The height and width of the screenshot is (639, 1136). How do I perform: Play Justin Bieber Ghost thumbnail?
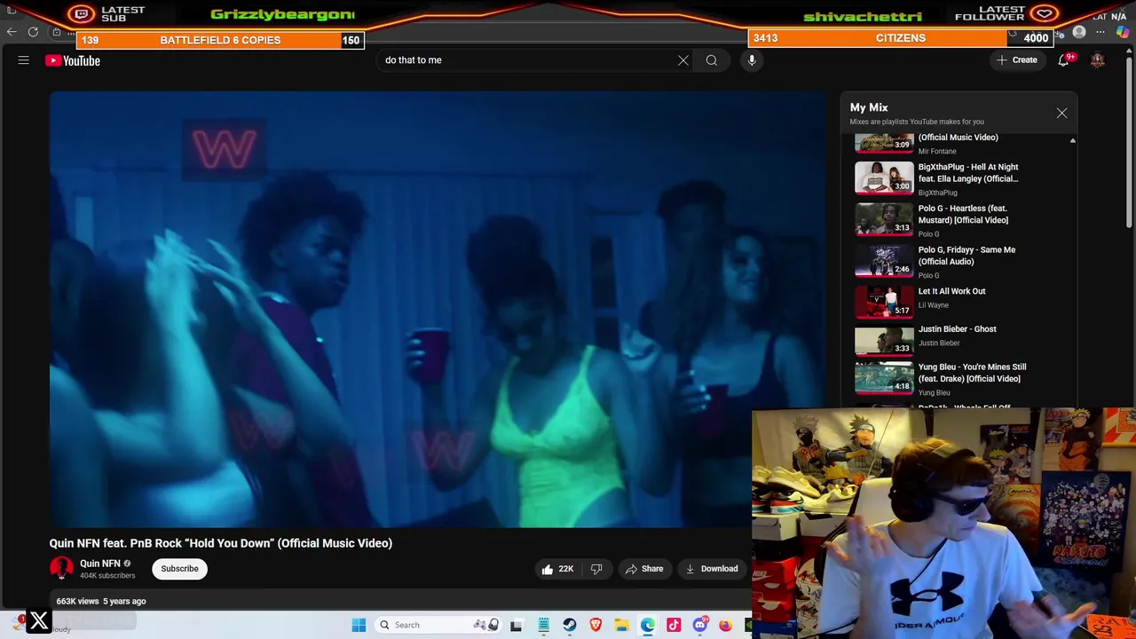884,340
